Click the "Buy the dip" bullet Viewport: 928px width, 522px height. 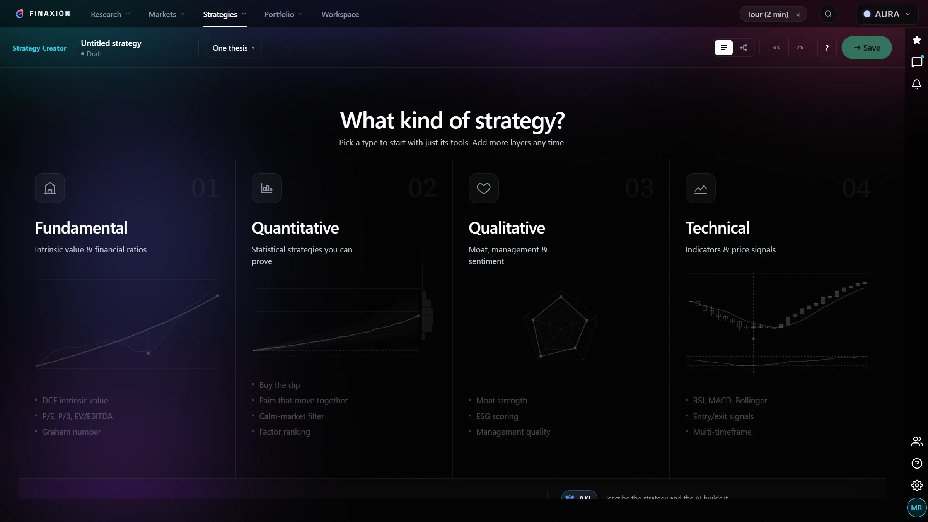[279, 385]
